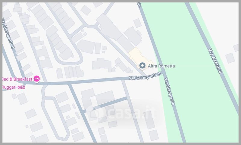Image resolution: width=241 pixels, height=145 pixels.
Task: Click the horizontal Via Giampaolo II road label
Action: [145, 76]
